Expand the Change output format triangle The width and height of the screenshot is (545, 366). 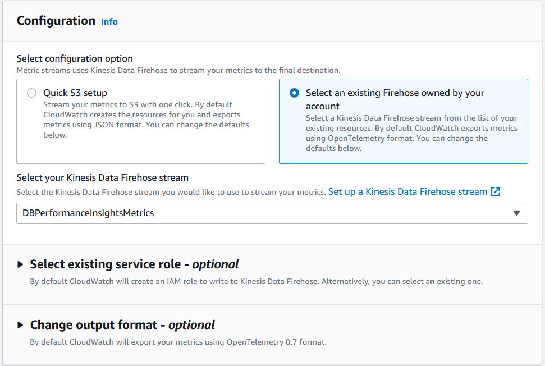(21, 325)
